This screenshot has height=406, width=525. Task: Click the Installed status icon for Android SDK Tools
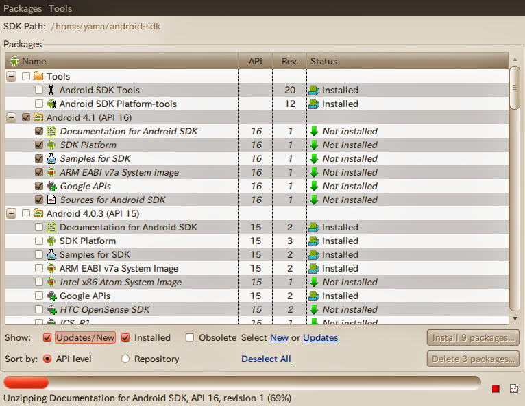click(314, 90)
